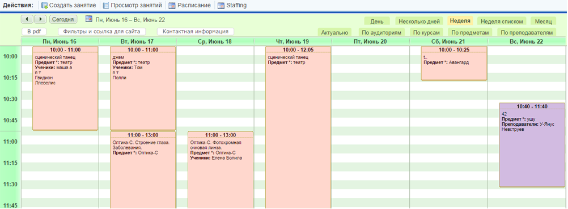The height and width of the screenshot is (209, 568).
Task: Click the 11:00 time label
Action: tap(11, 142)
